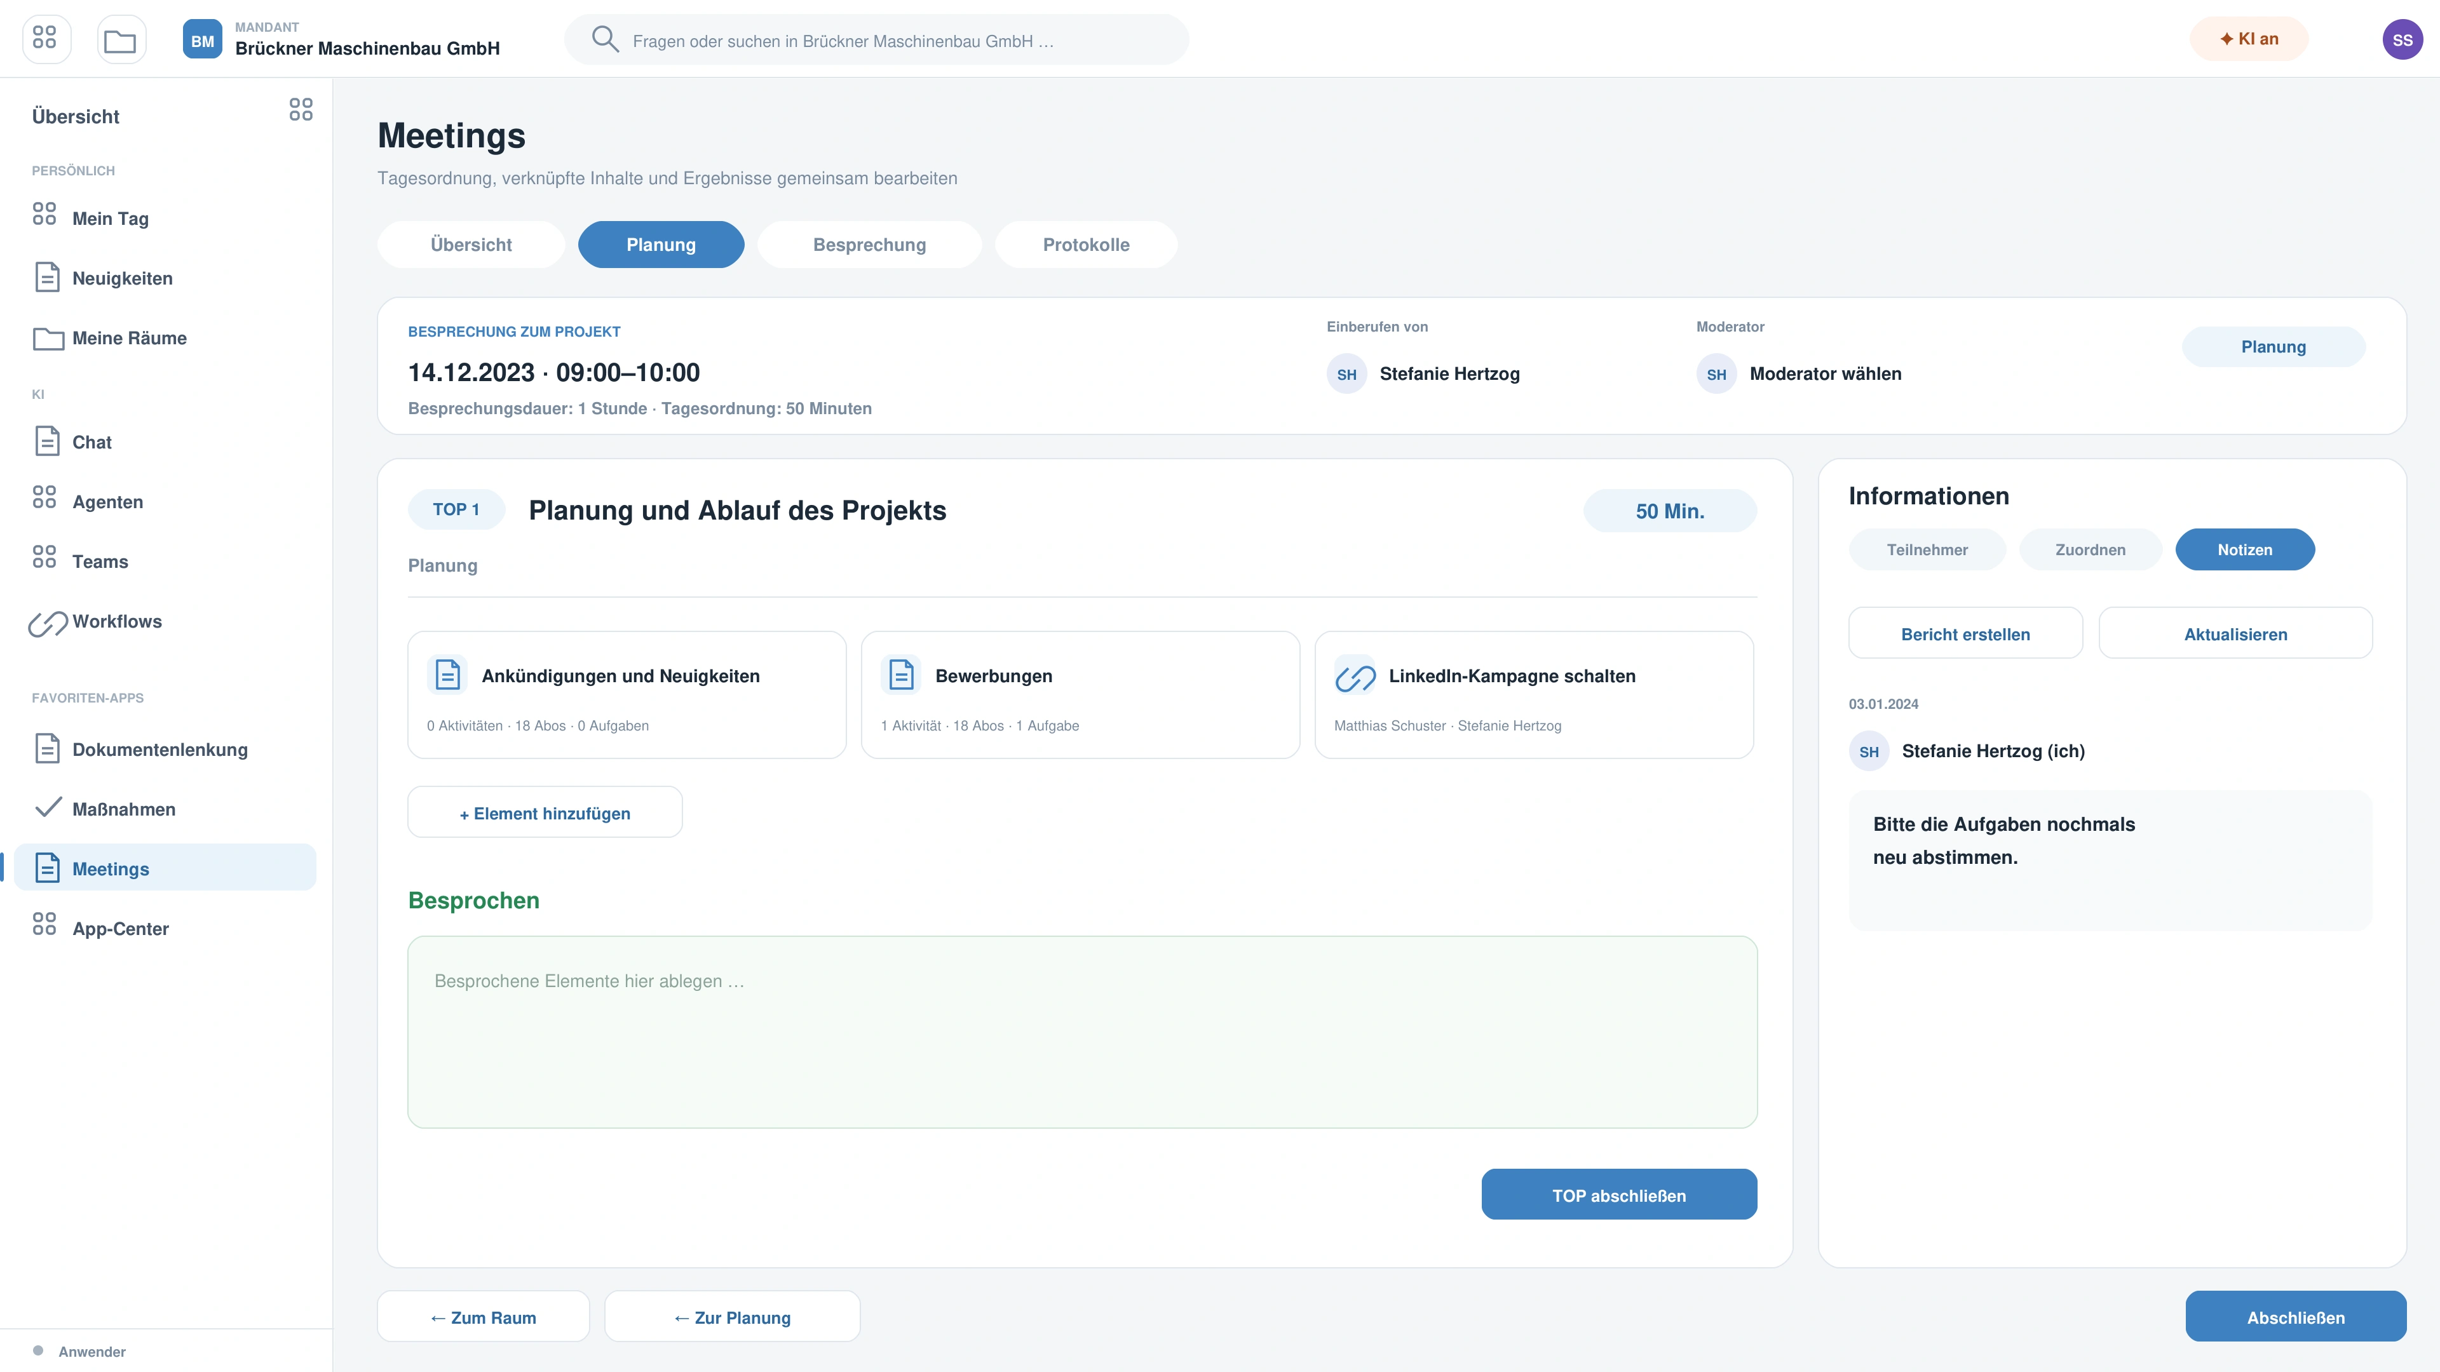This screenshot has width=2440, height=1372.
Task: Switch to the Übersicht tab
Action: coord(471,245)
